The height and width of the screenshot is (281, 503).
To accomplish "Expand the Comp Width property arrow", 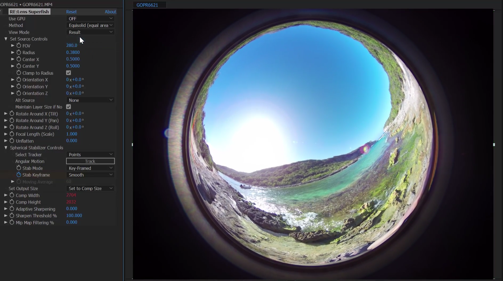I will click(x=6, y=195).
